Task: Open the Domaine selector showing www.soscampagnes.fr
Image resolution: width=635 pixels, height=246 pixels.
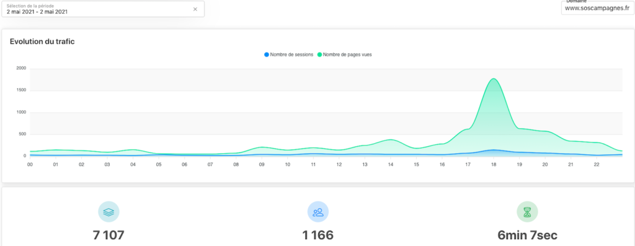Action: coord(597,7)
